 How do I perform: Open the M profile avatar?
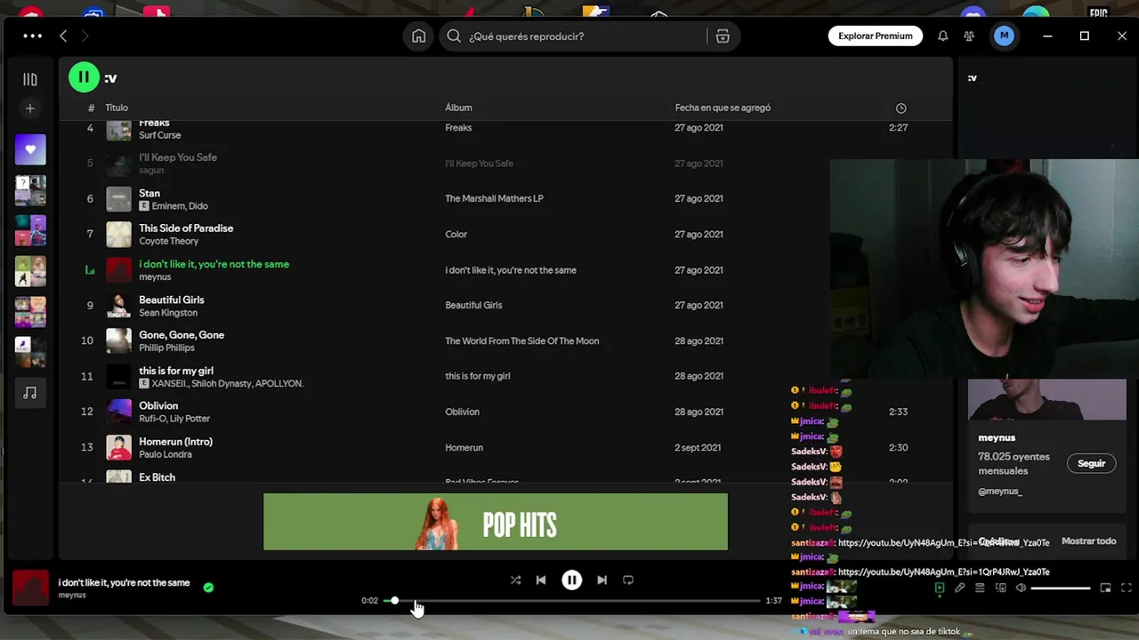1004,36
